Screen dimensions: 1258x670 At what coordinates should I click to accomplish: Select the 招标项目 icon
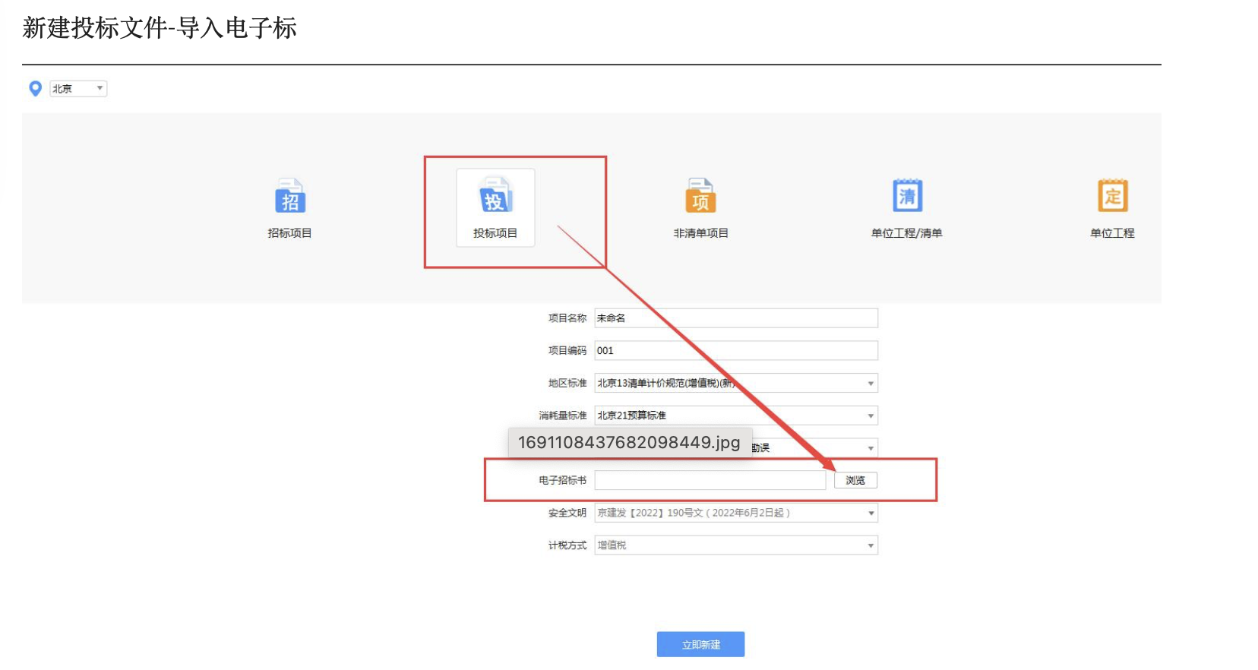point(289,195)
